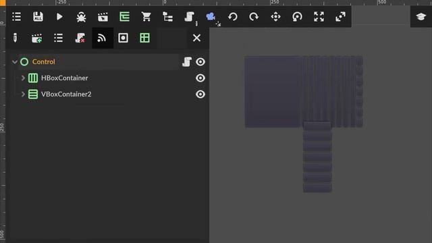Collapse the Control root node
The image size is (432, 243).
pos(15,62)
